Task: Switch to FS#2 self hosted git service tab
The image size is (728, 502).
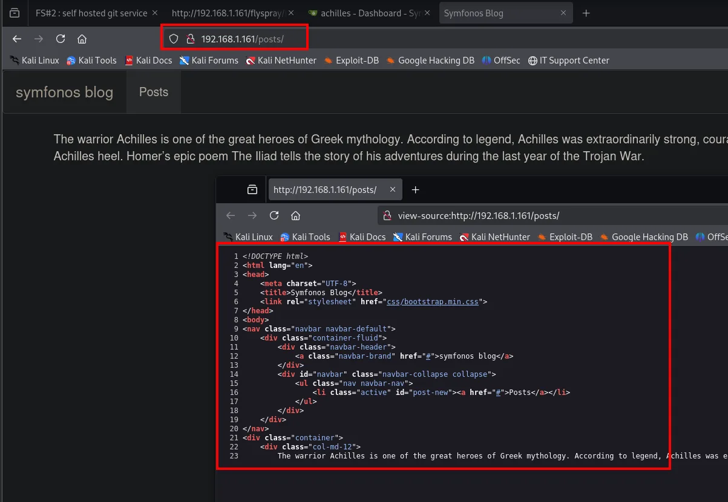Action: pos(91,13)
